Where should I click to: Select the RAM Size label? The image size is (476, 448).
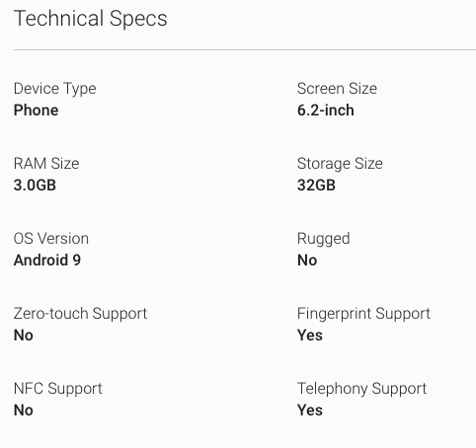tap(46, 164)
